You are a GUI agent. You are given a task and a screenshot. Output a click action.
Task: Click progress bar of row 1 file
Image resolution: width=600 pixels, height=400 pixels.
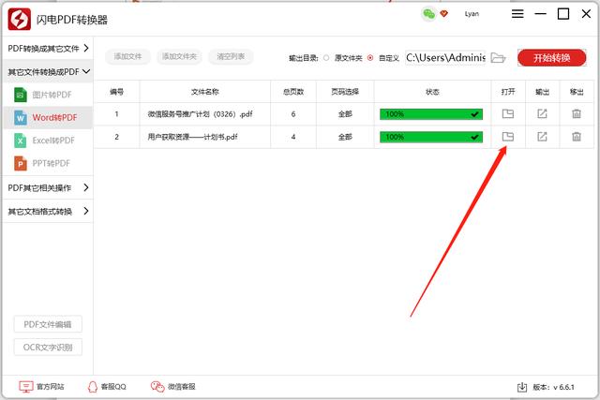(430, 113)
